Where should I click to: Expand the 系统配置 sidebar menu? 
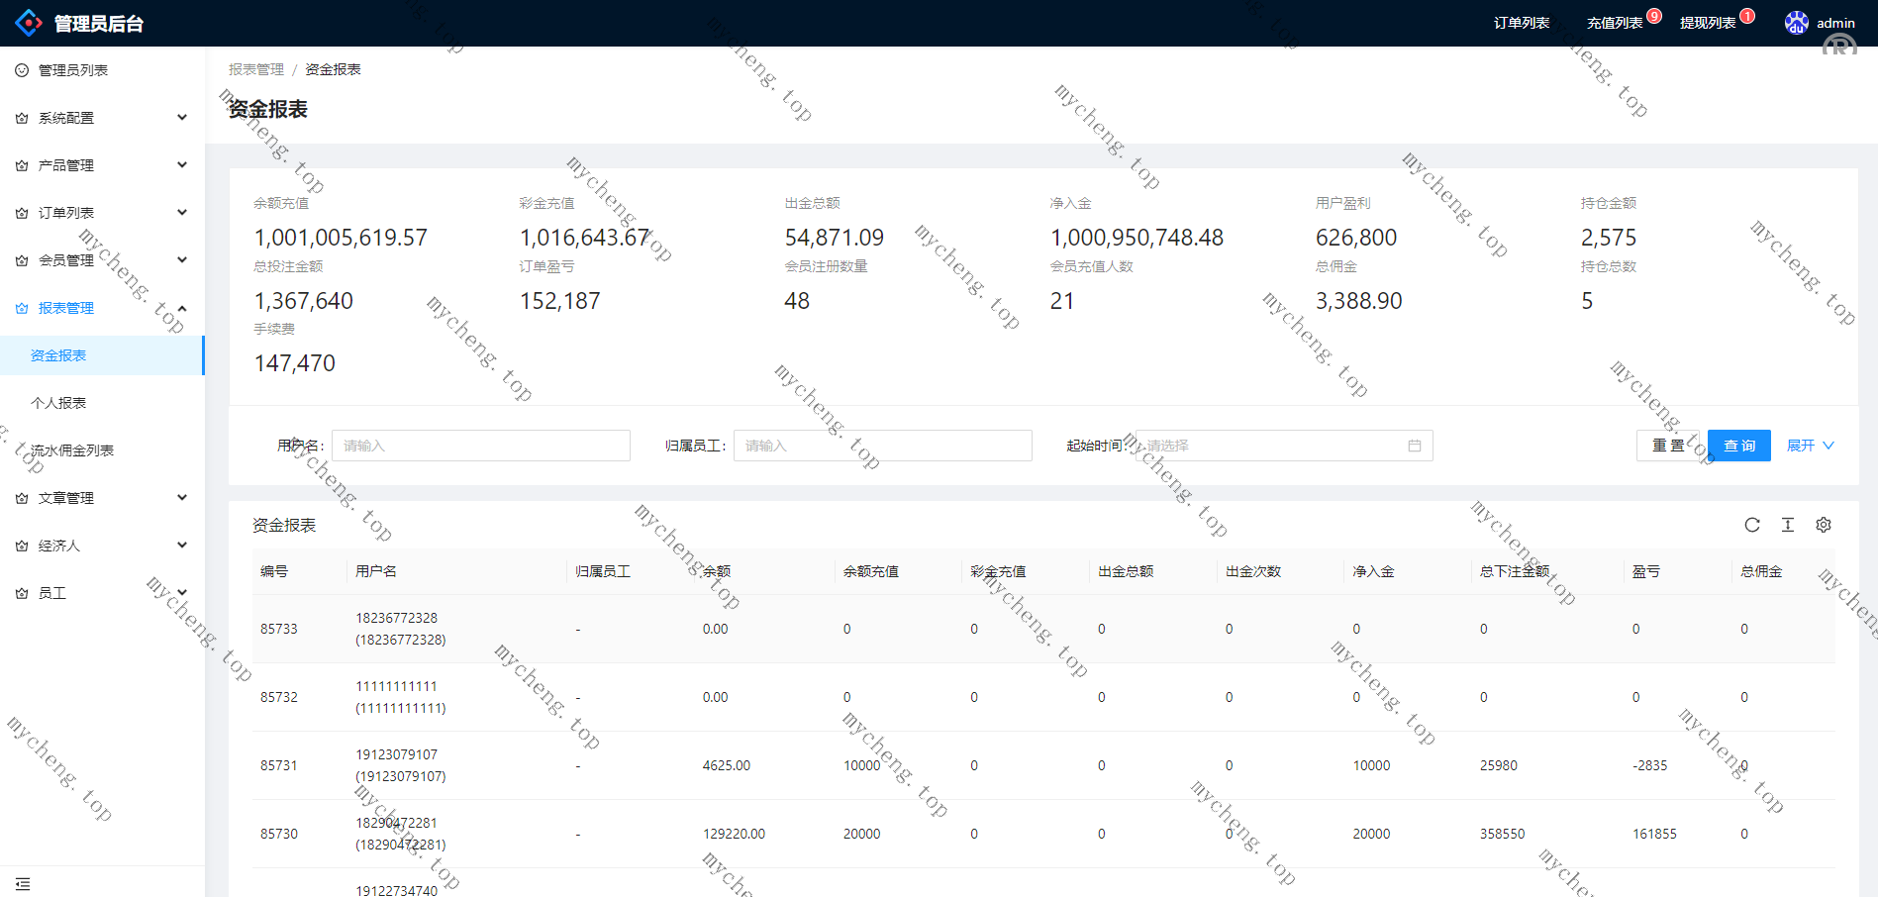(102, 118)
